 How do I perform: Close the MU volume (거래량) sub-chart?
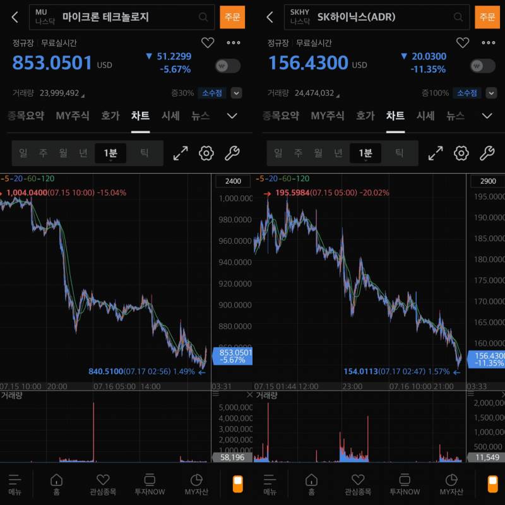pos(249,395)
